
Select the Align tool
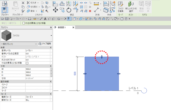(x=55, y=3)
